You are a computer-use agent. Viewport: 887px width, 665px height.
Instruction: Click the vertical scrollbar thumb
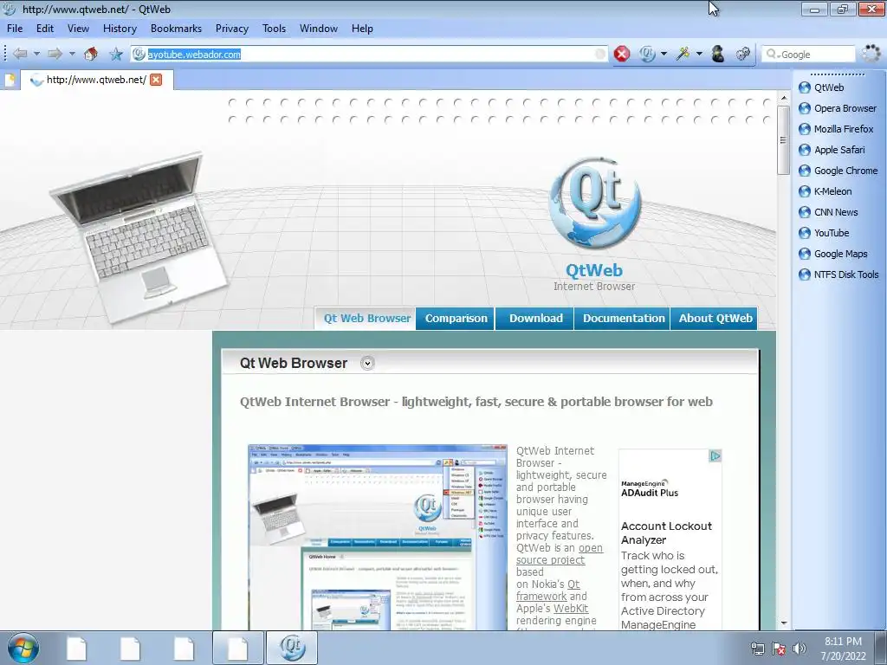783,139
